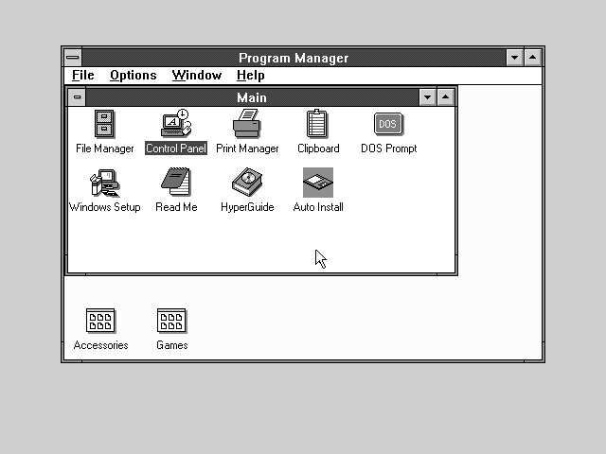Open the Main window's control menu box

click(77, 96)
